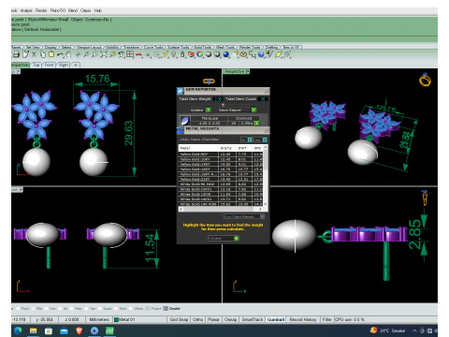Open the Use Object Materials dropdown
The height and width of the screenshot is (337, 449).
244,216
